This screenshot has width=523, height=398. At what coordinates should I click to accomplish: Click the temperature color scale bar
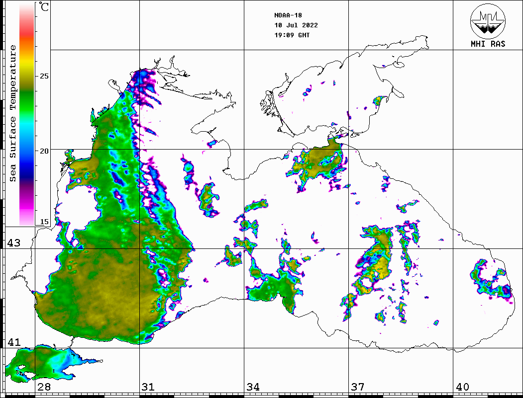(27, 114)
